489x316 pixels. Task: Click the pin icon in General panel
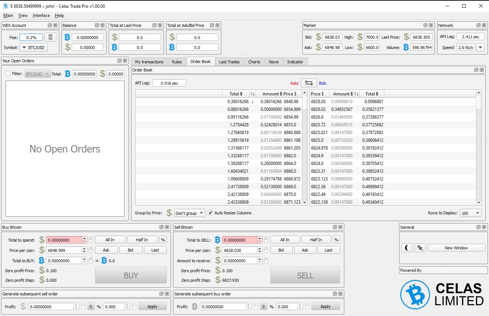pos(420,248)
